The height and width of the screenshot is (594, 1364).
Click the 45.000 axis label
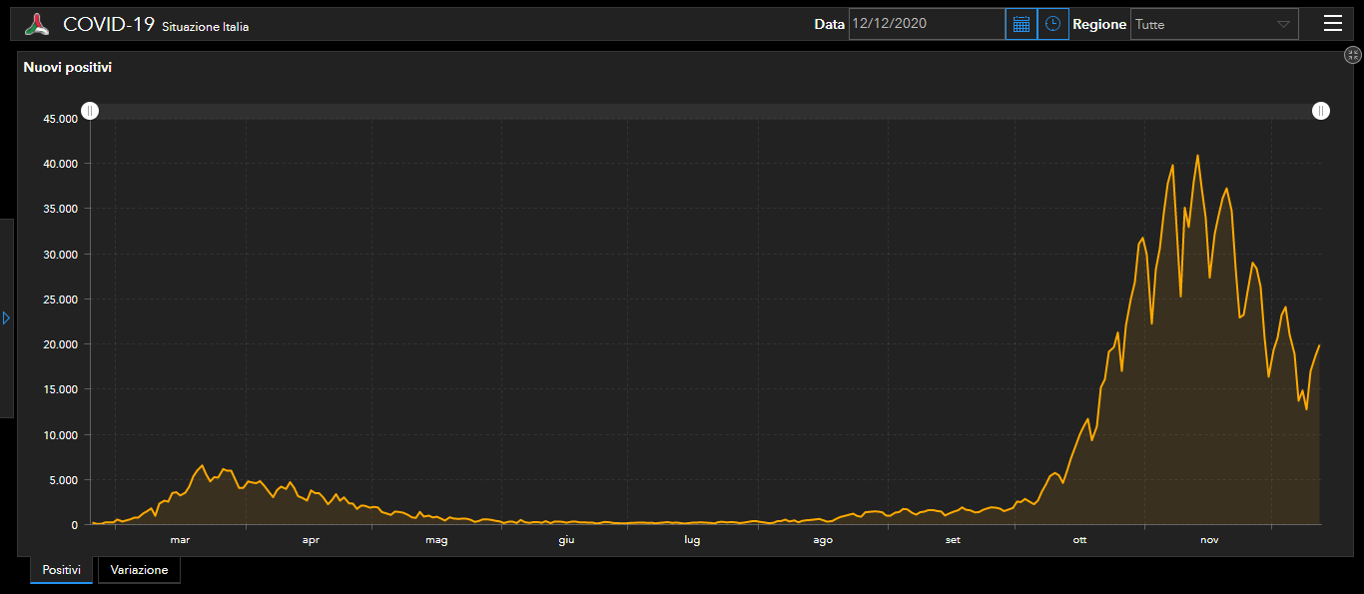point(60,119)
